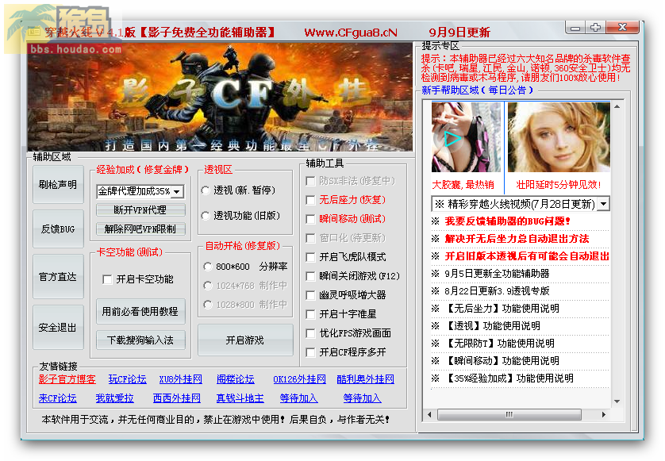665x461 pixels.
Task: Open the 金牌代理加成35% dropdown
Action: coord(140,191)
